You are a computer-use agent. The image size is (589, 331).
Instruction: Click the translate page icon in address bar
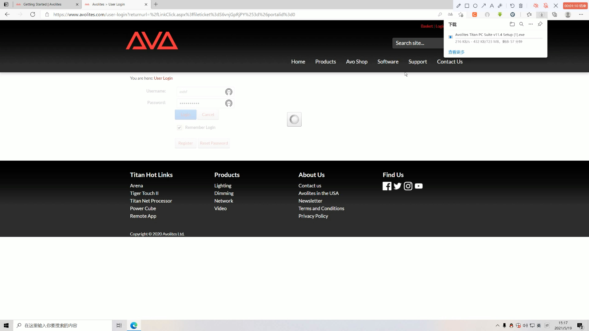(450, 14)
